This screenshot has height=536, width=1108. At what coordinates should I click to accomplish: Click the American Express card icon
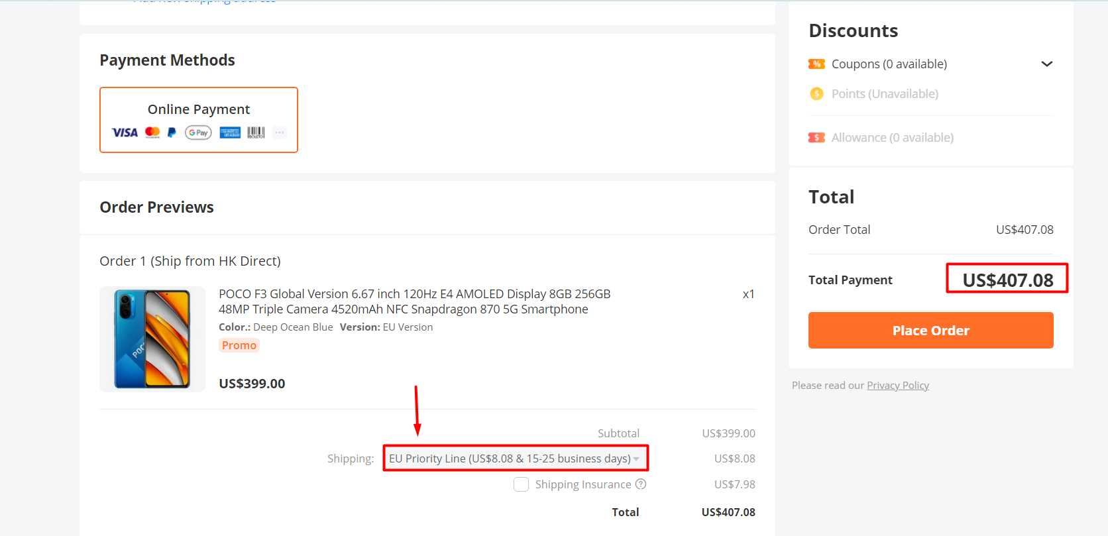[x=230, y=133]
